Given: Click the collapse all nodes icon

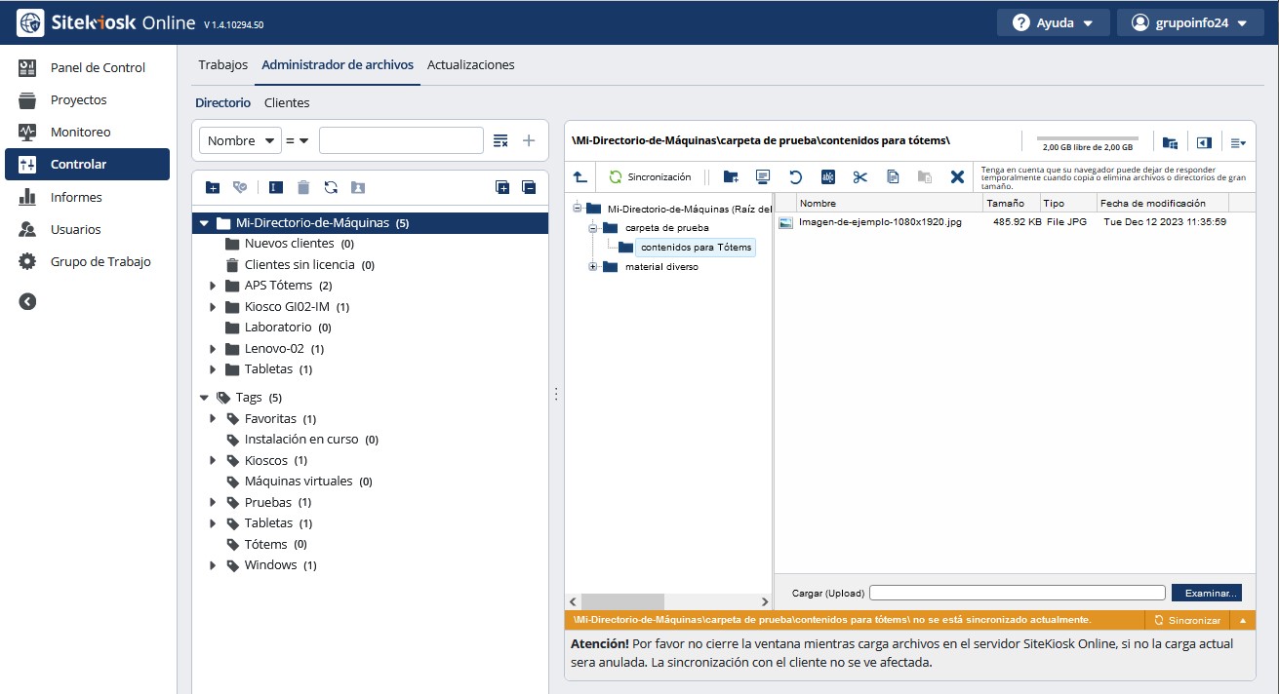Looking at the screenshot, I should pyautogui.click(x=529, y=187).
